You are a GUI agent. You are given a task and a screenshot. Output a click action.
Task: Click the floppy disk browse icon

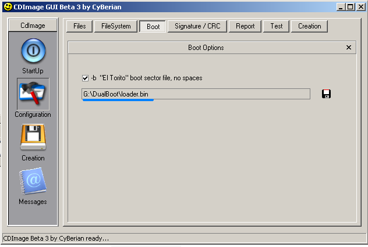(x=326, y=94)
